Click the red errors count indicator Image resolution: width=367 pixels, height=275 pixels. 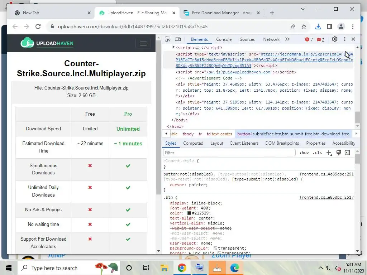click(x=309, y=39)
